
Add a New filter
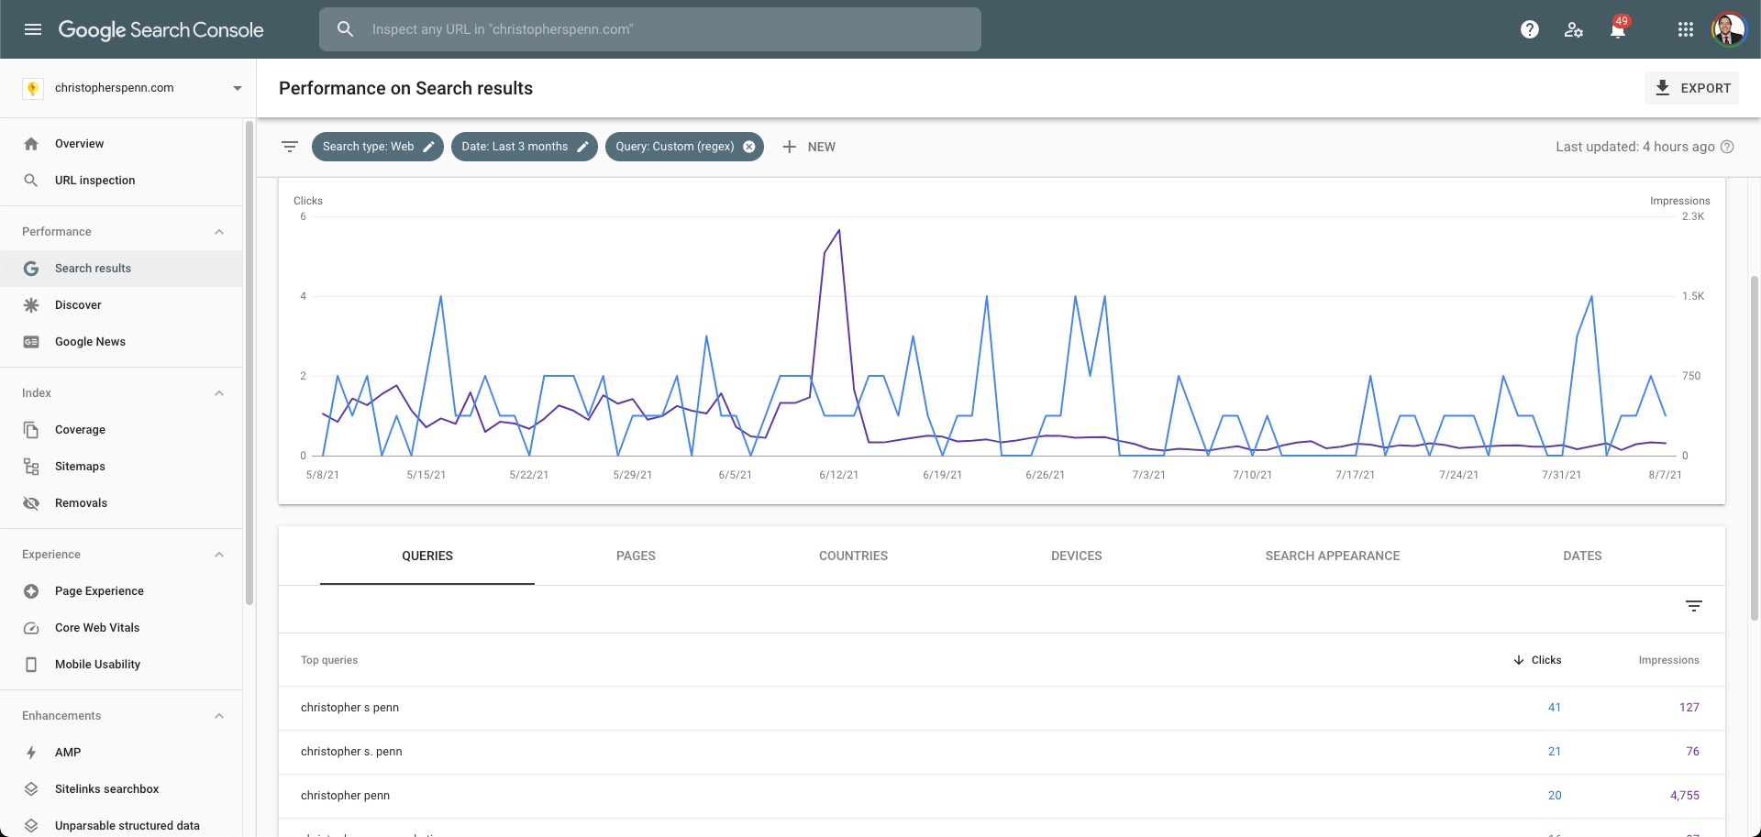tap(809, 147)
